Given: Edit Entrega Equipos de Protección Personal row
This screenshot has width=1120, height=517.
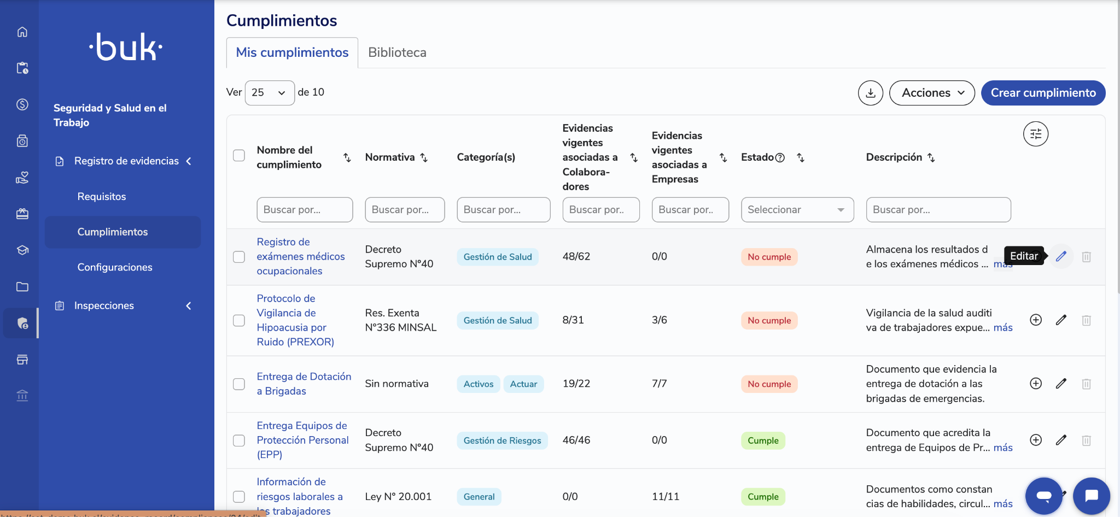Looking at the screenshot, I should click(1061, 440).
